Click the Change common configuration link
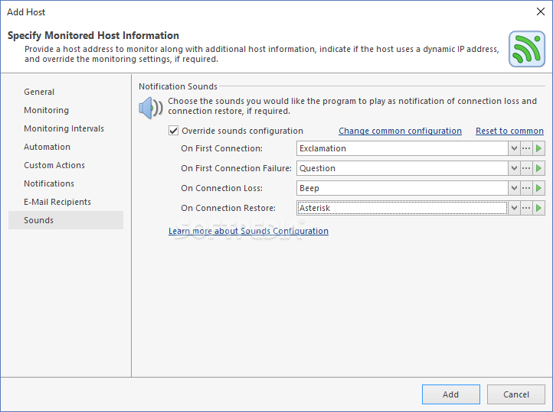 400,131
